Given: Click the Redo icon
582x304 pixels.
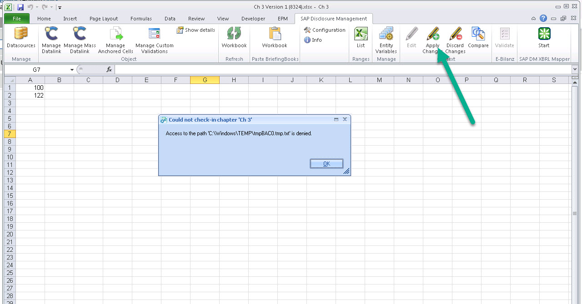Looking at the screenshot, I should (45, 7).
